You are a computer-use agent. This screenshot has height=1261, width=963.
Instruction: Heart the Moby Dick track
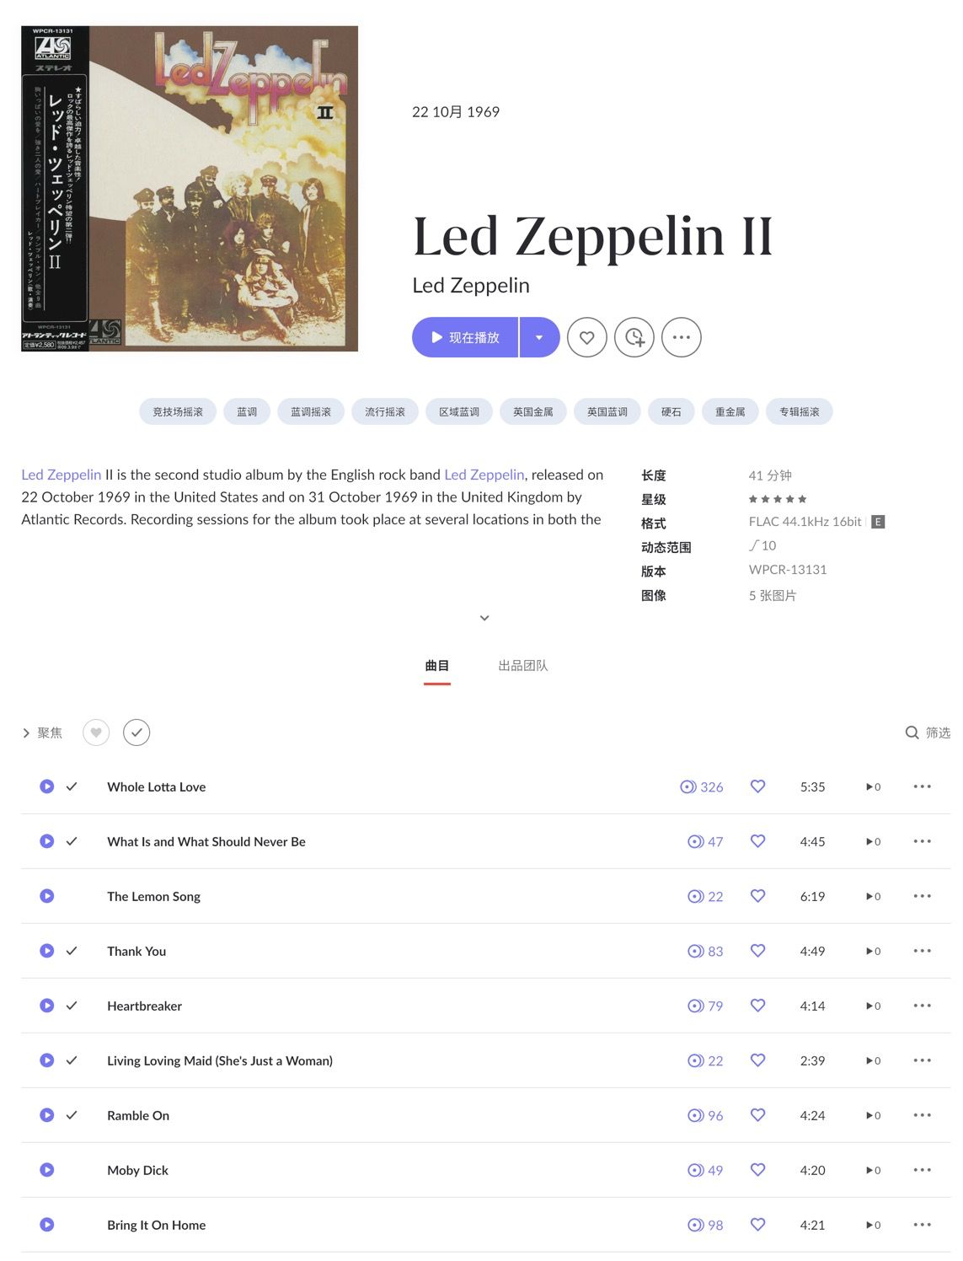758,1170
